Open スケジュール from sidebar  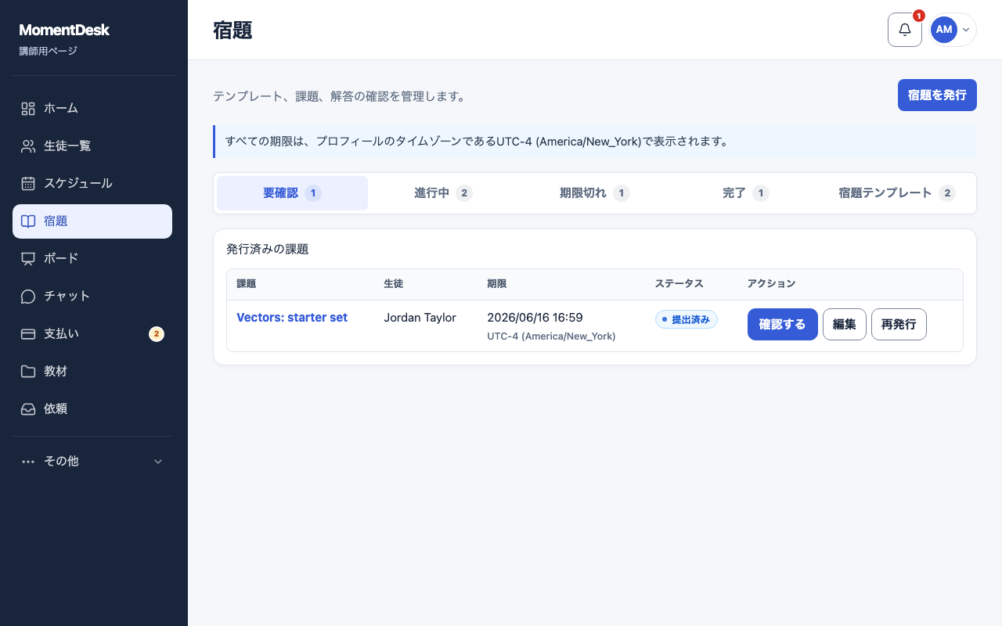pyautogui.click(x=92, y=184)
